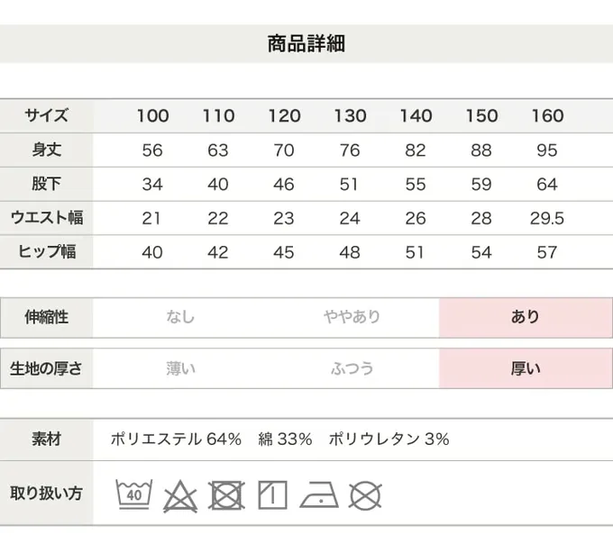Click the 160 size column header
Viewport: 613px width, 553px height.
tap(547, 115)
